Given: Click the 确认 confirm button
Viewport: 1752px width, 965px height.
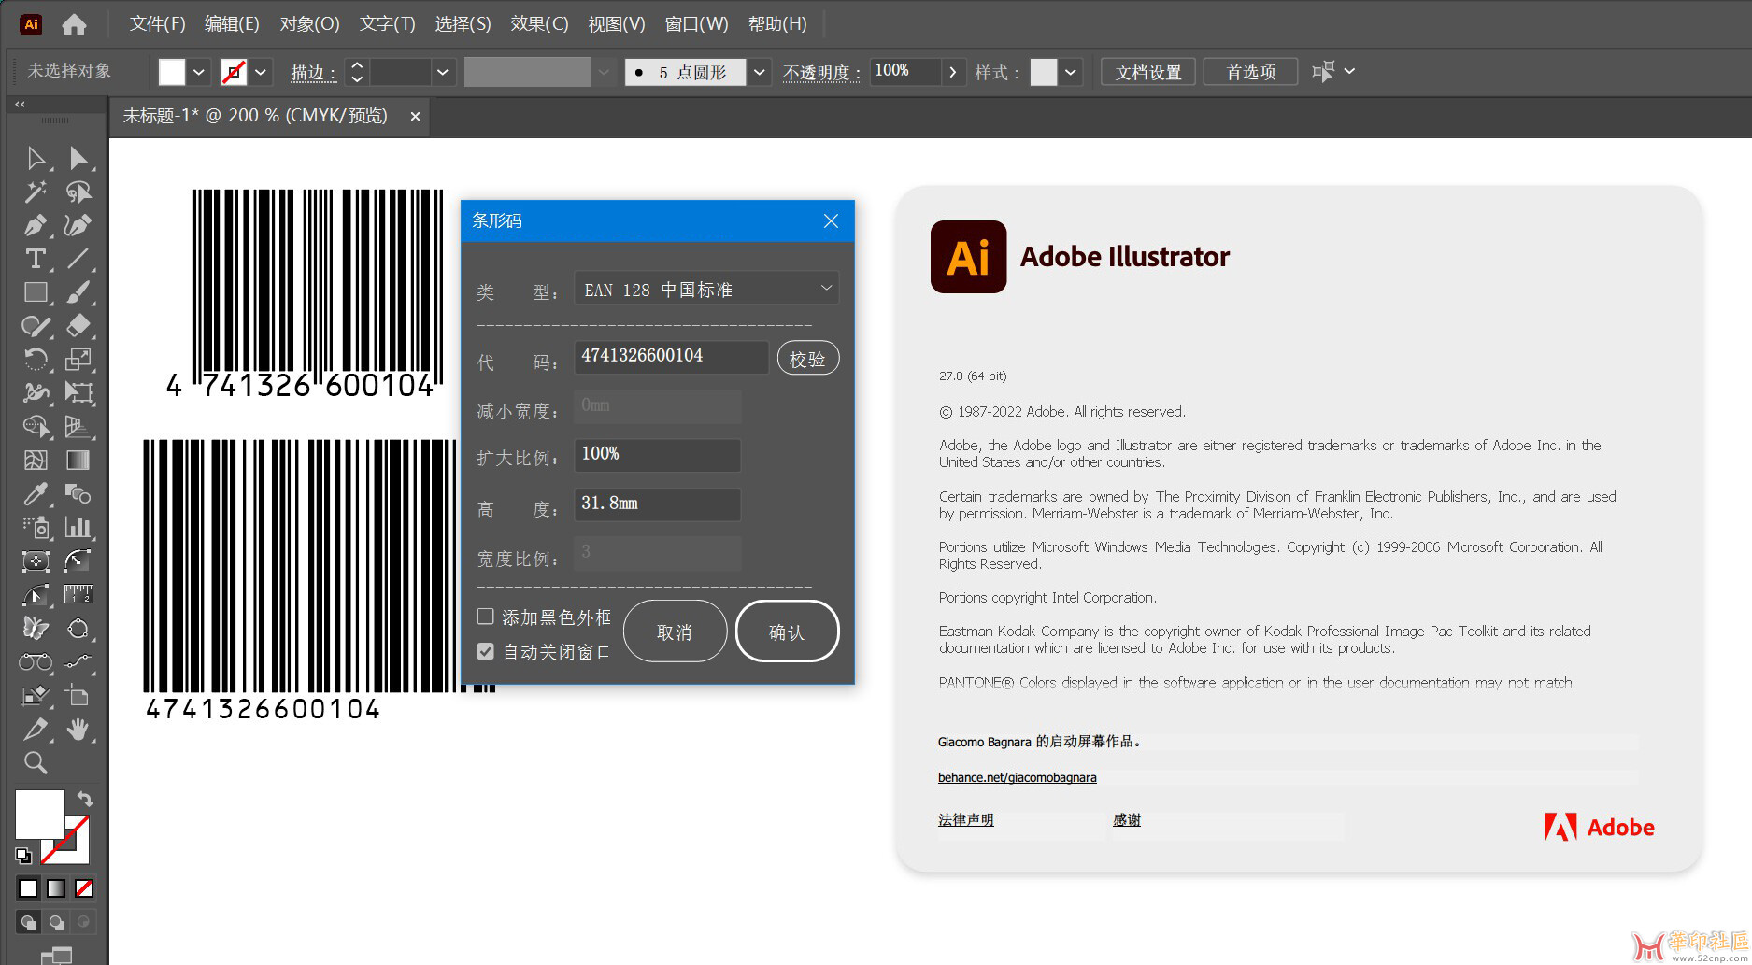Looking at the screenshot, I should click(787, 632).
